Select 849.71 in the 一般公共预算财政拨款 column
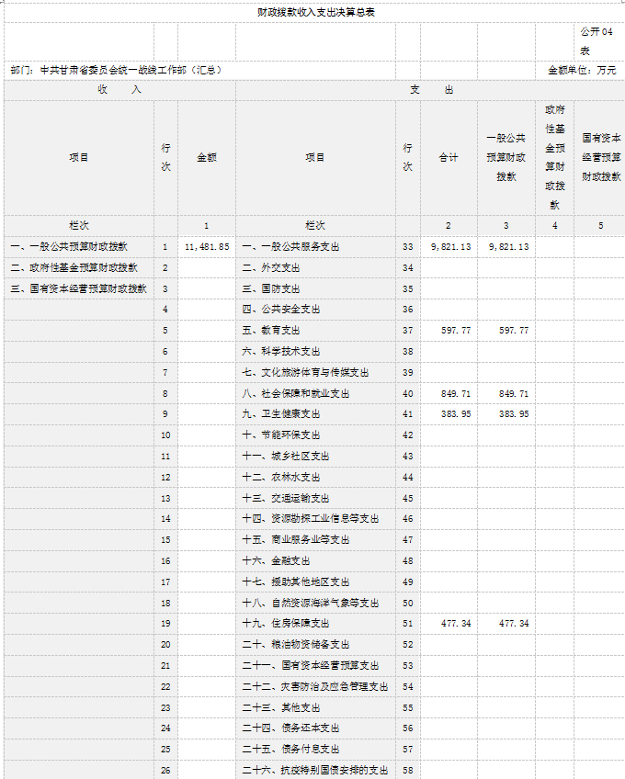 click(x=514, y=393)
